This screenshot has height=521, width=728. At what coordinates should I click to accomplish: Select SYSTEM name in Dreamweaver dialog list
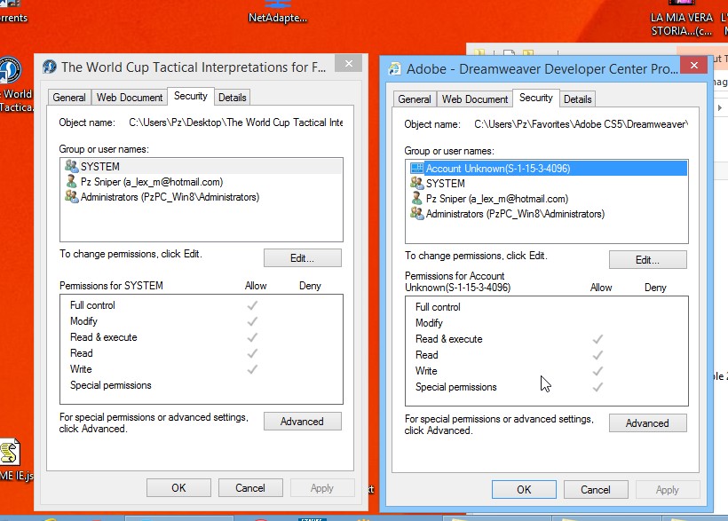pos(446,184)
